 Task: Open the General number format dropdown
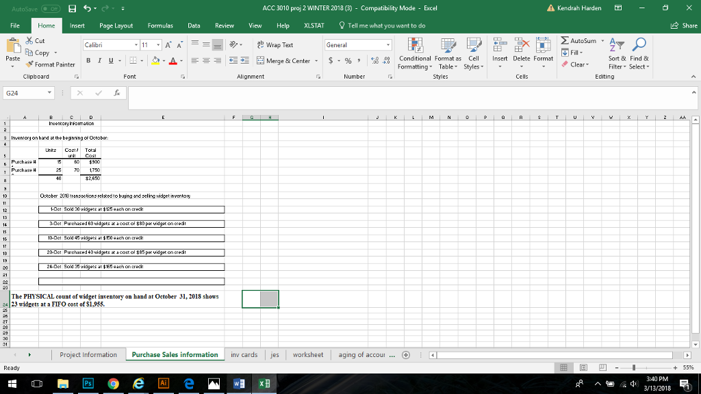(388, 45)
